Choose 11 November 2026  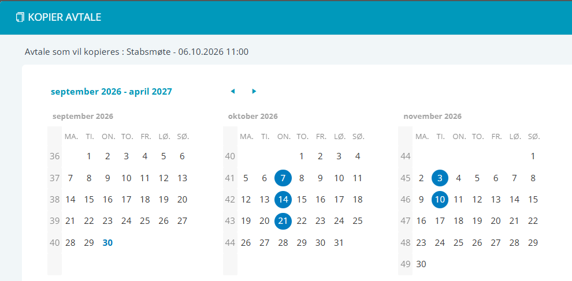click(x=459, y=200)
